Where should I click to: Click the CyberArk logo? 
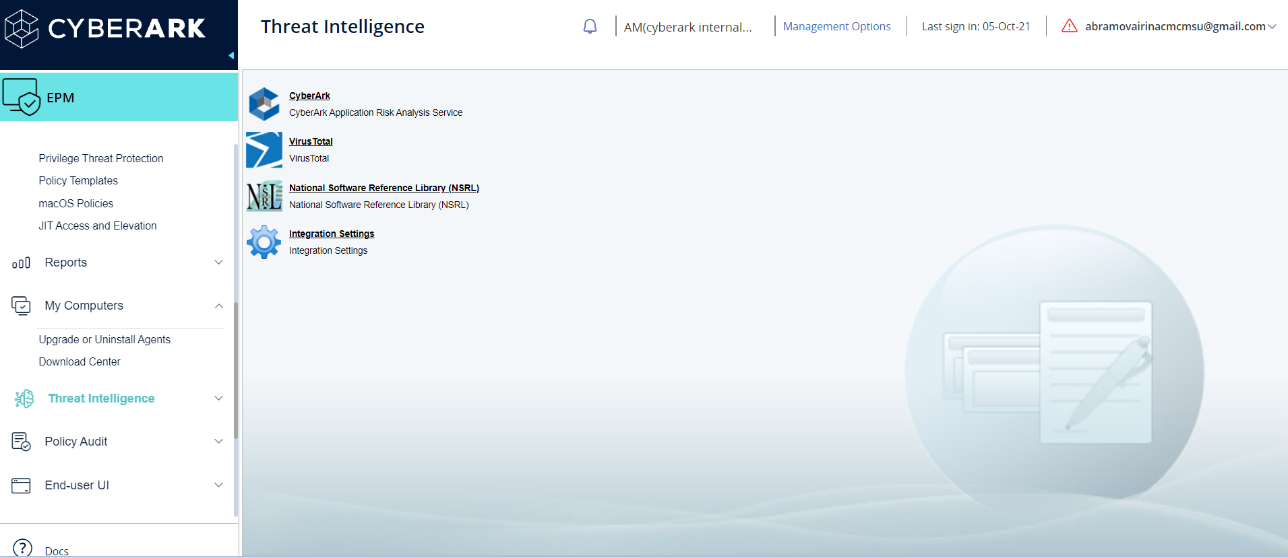click(104, 28)
